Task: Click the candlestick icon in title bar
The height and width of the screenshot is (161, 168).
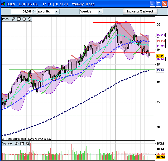Action: pyautogui.click(x=3, y=4)
